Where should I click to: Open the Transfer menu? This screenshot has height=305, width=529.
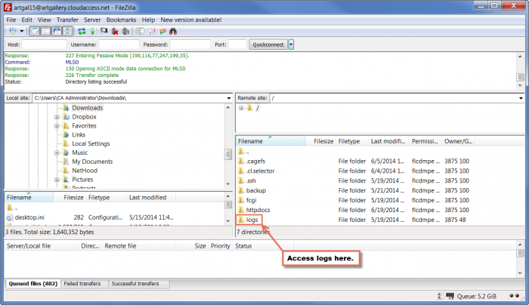pos(67,20)
